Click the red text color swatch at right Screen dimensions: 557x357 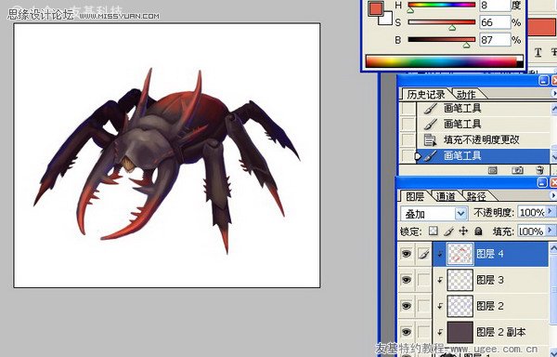pos(542,27)
